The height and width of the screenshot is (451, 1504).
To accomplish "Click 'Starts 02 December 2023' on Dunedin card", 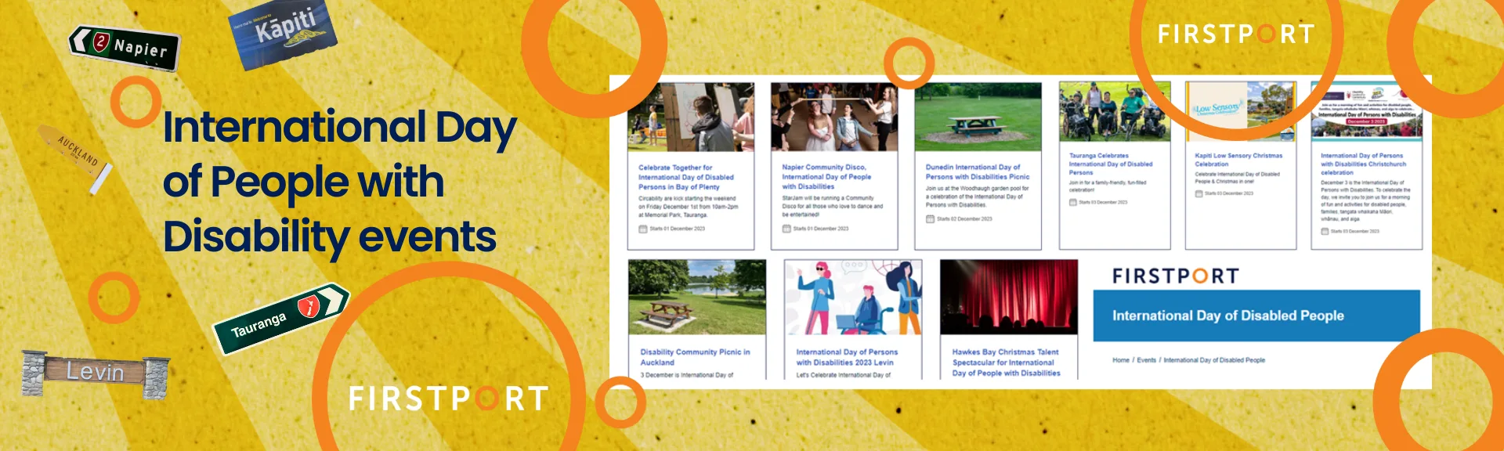I will coord(964,218).
